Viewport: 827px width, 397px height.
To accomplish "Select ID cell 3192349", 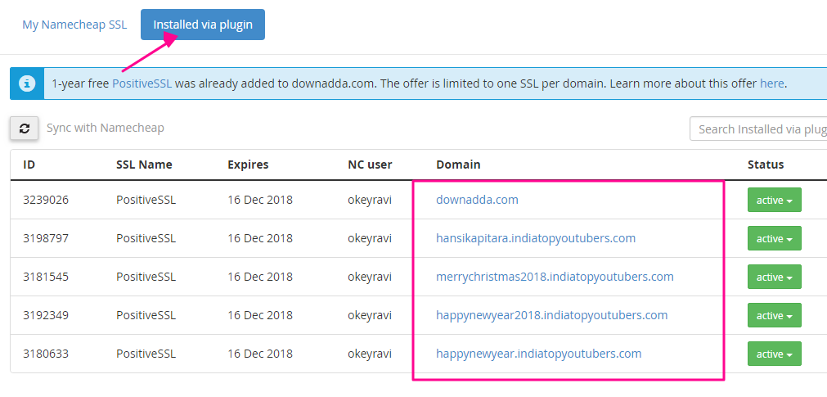I will 46,315.
